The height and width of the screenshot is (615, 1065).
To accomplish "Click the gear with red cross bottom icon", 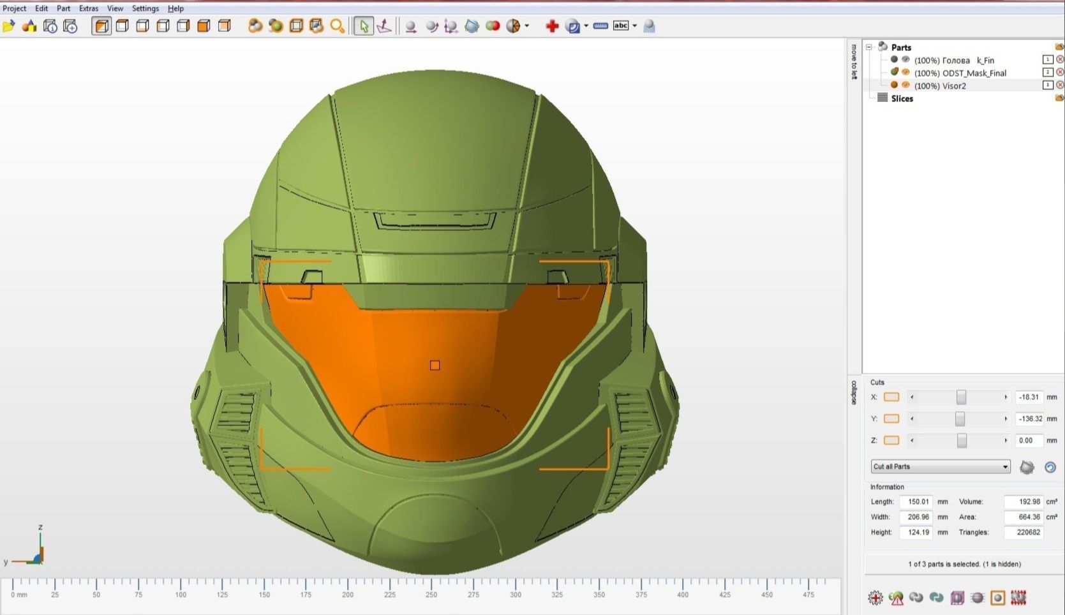I will (875, 598).
